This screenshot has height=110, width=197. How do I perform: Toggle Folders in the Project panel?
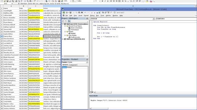(69, 21)
